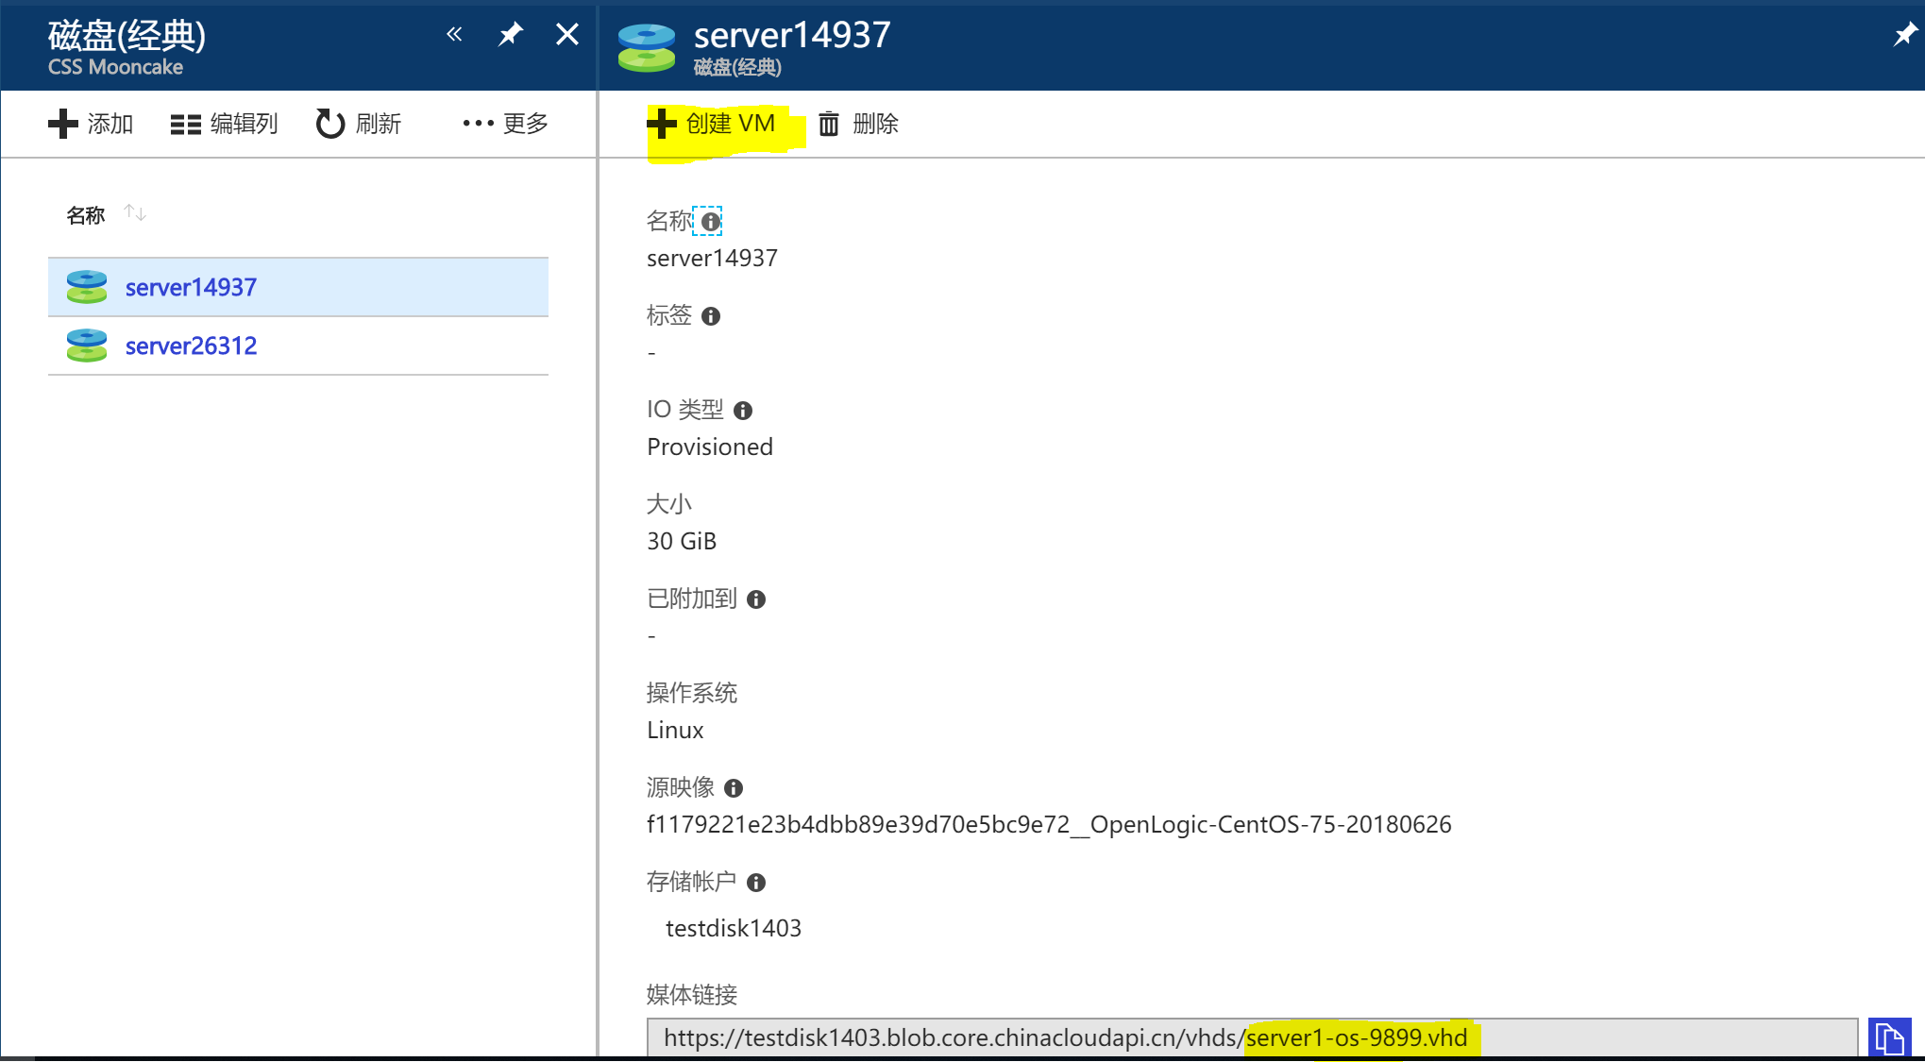This screenshot has height=1062, width=1925.
Task: Pin the server14937 blade
Action: click(1904, 36)
